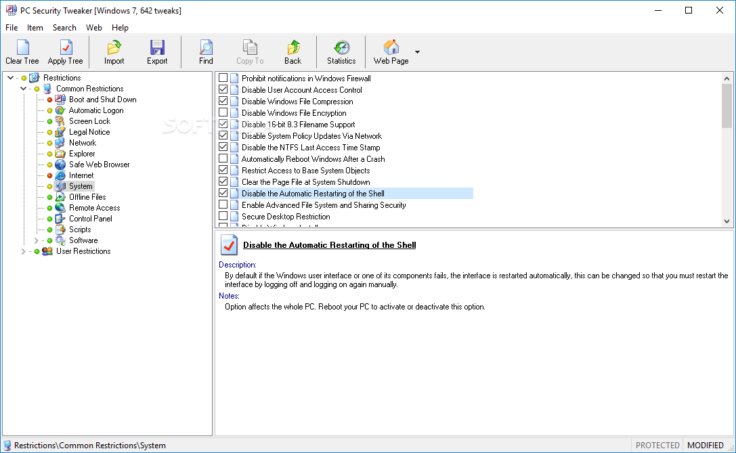Viewport: 736px width, 453px height.
Task: Select the Control Panel tree icon
Action: point(60,218)
